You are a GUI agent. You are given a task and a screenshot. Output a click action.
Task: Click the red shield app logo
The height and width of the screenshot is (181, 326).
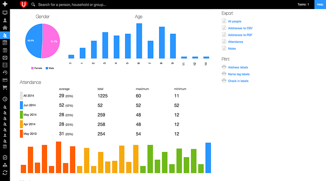tap(24, 5)
